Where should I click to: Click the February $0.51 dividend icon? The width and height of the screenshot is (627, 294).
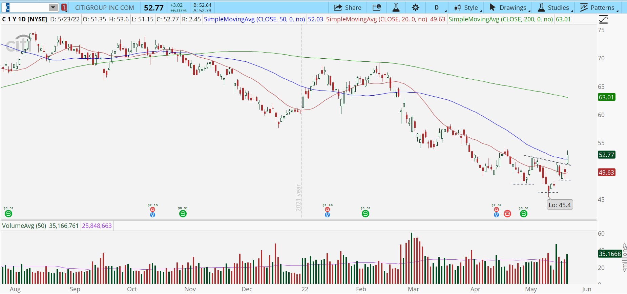[365, 214]
